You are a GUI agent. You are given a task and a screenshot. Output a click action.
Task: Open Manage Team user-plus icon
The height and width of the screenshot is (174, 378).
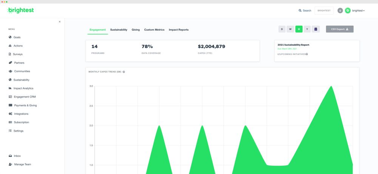[x=10, y=164]
